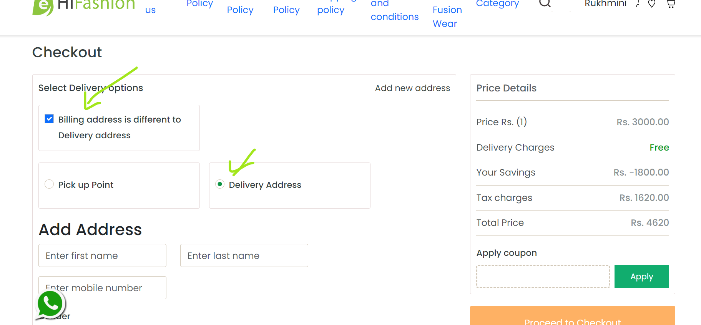Open the Category menu item

click(x=497, y=3)
